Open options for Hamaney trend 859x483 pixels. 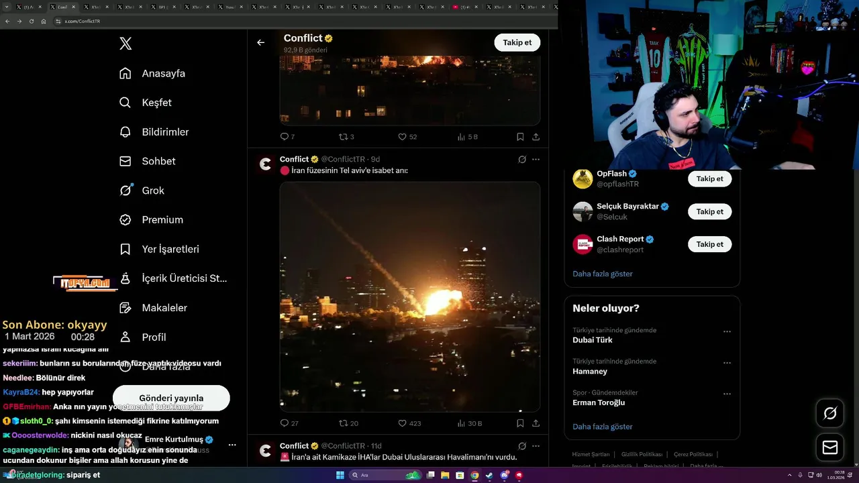727,363
